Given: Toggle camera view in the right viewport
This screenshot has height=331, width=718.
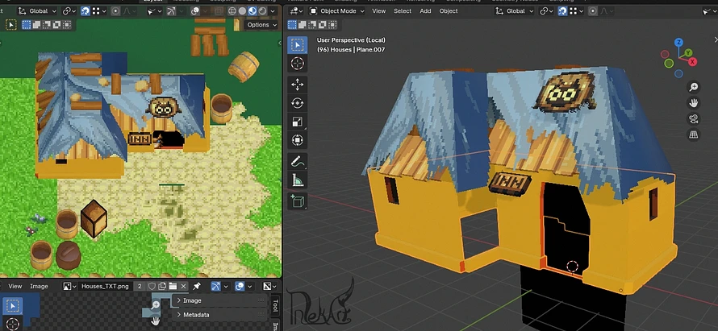Looking at the screenshot, I should pyautogui.click(x=693, y=119).
